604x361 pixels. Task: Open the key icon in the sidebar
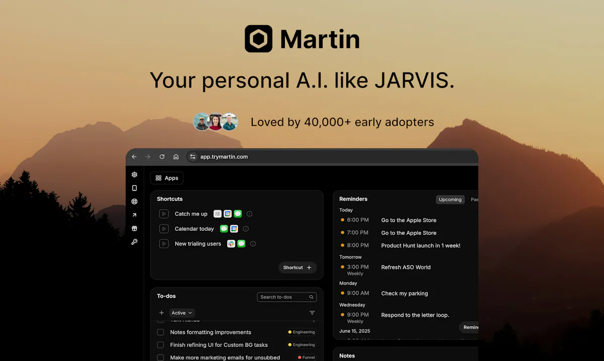134,242
